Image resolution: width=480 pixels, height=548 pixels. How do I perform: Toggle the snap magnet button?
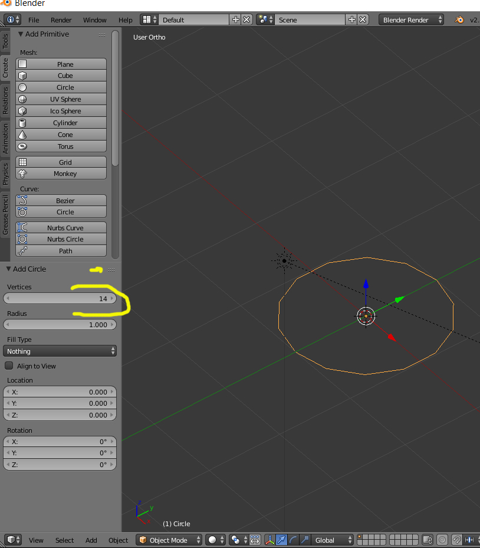pos(456,540)
